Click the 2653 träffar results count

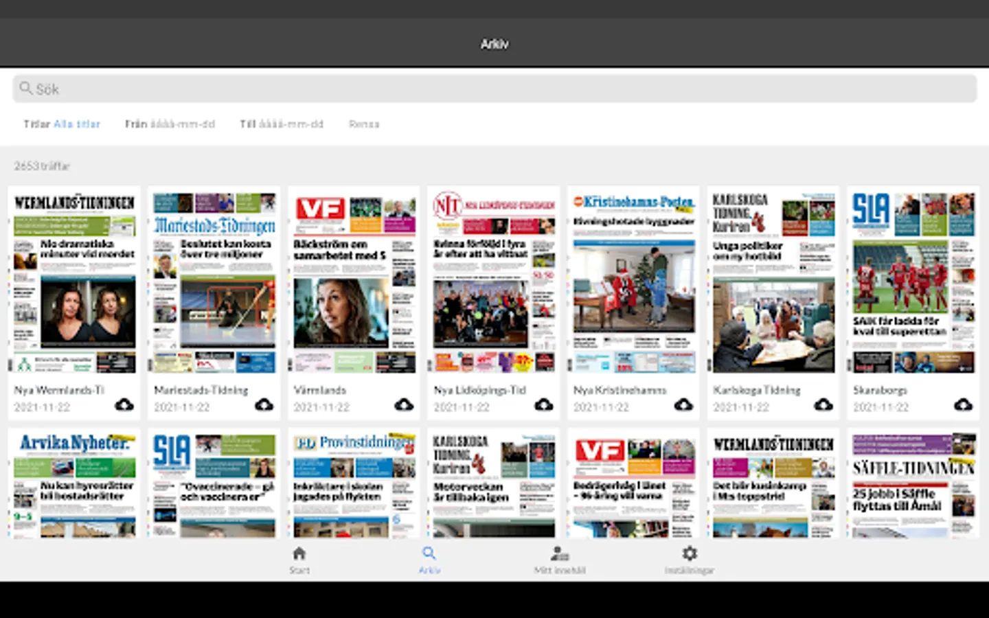[x=42, y=166]
